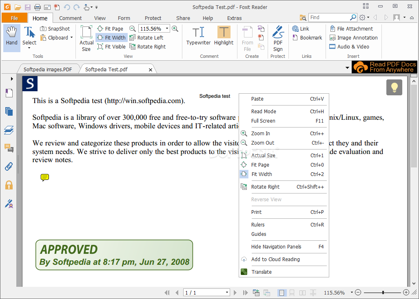Image resolution: width=419 pixels, height=299 pixels.
Task: Click the ribbon zoom out magnifier
Action: [133, 29]
